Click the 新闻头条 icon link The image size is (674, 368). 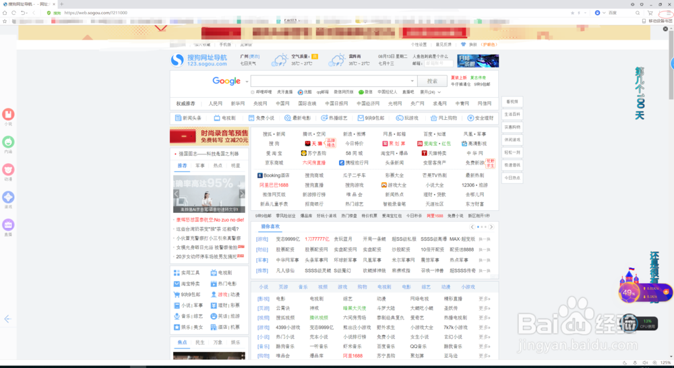(x=178, y=118)
